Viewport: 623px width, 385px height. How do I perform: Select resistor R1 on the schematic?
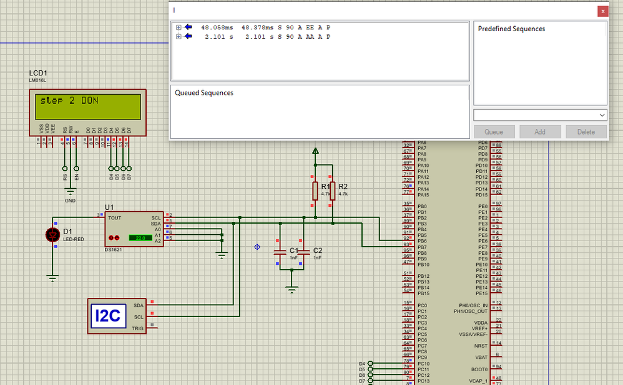(315, 191)
